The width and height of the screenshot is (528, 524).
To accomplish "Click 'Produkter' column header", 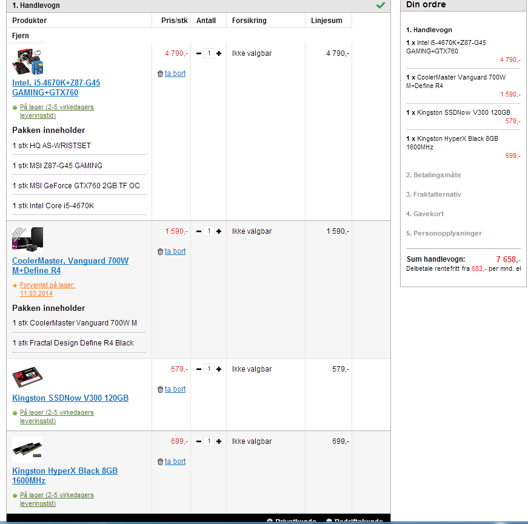I will coord(29,21).
